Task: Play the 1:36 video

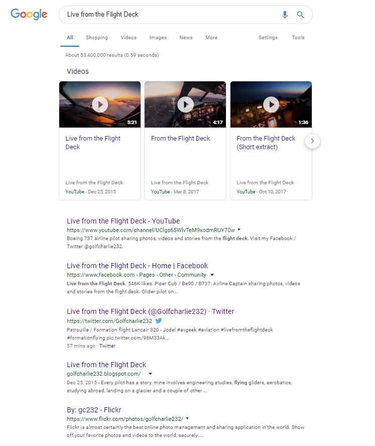Action: 271,104
